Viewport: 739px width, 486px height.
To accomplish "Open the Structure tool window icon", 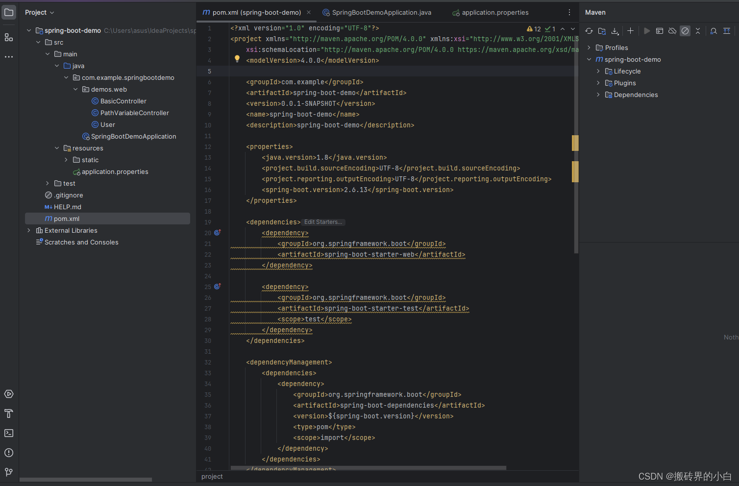I will (9, 37).
